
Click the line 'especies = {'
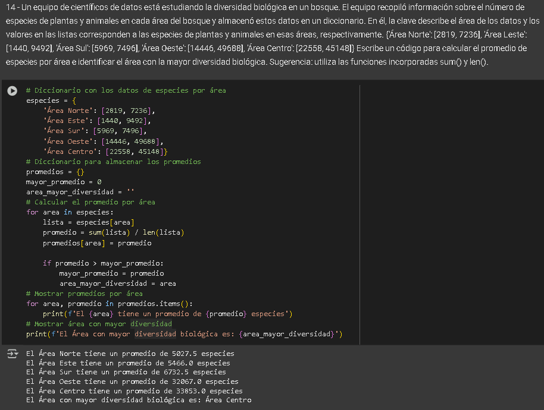pos(51,100)
